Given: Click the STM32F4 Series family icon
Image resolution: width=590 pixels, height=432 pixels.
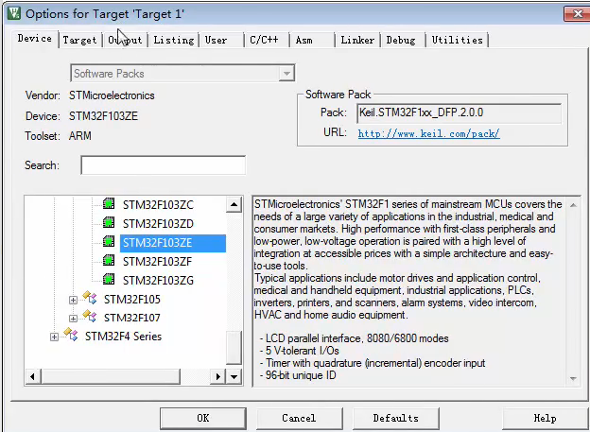Looking at the screenshot, I should tap(71, 335).
